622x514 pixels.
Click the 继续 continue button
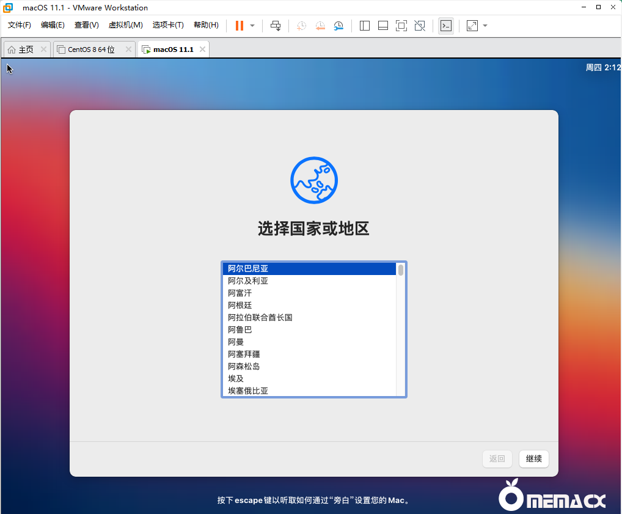click(534, 458)
